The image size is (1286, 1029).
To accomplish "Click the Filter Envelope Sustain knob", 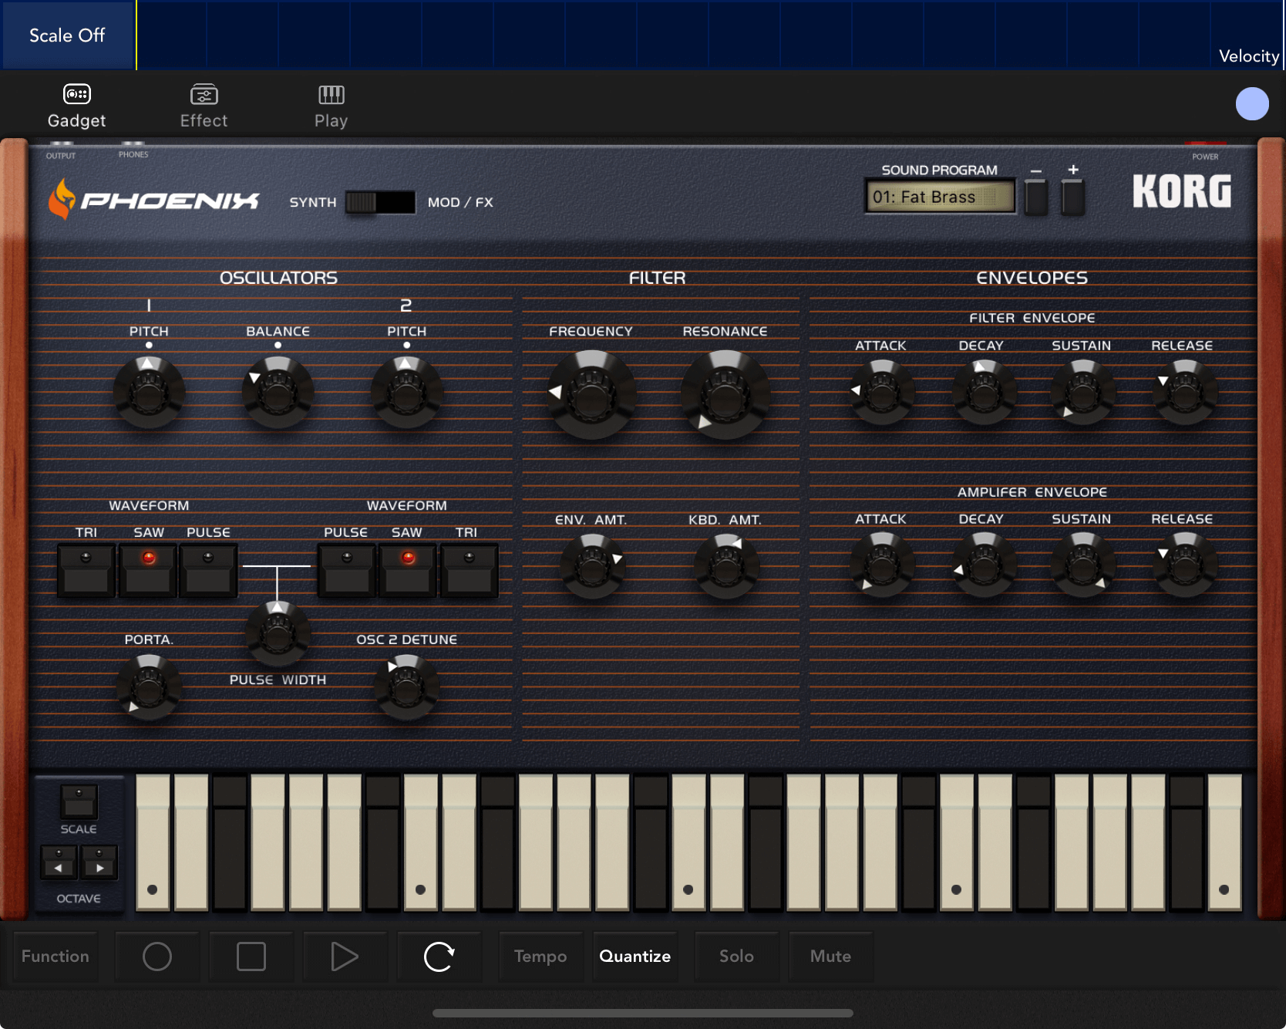I will [x=1083, y=393].
